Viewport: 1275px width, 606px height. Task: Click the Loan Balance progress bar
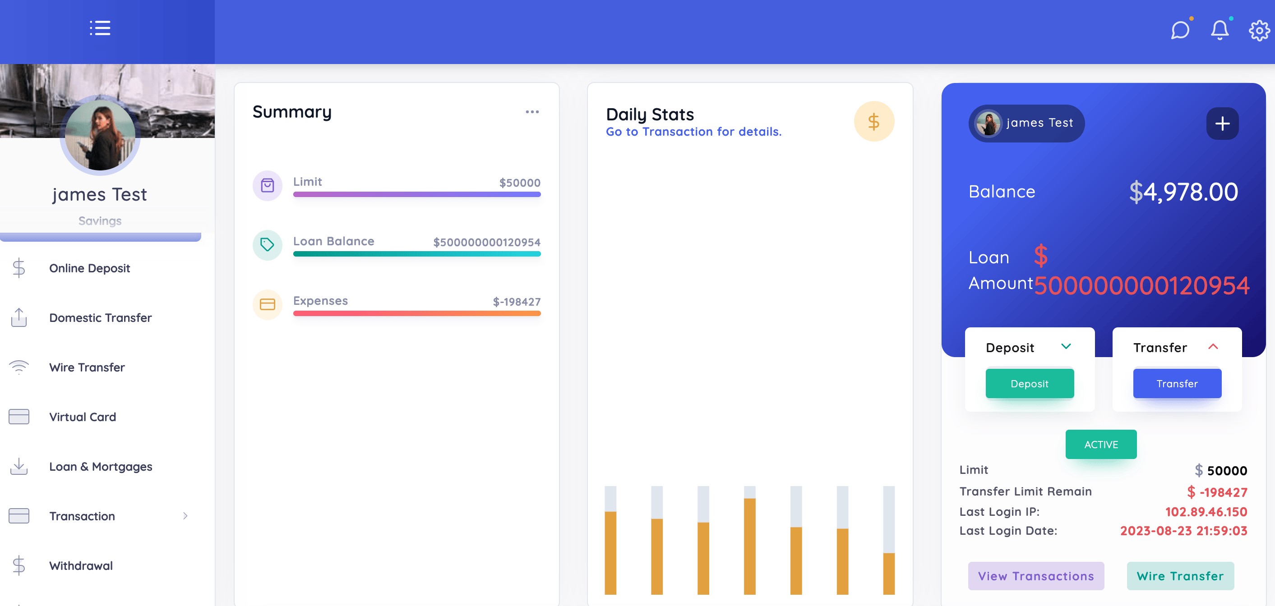pyautogui.click(x=416, y=254)
